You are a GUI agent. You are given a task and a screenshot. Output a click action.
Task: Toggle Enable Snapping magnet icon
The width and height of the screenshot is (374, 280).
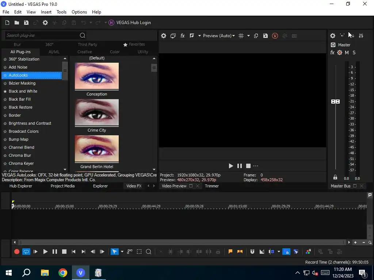[252, 252]
